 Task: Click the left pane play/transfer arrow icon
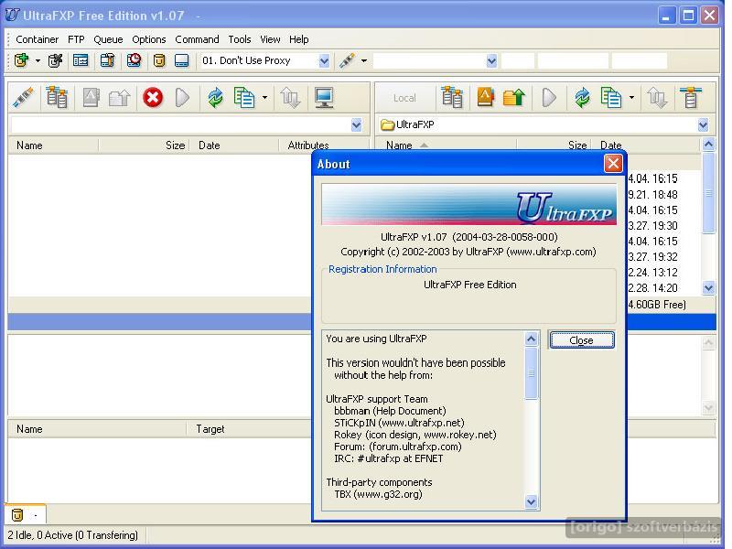(x=182, y=98)
